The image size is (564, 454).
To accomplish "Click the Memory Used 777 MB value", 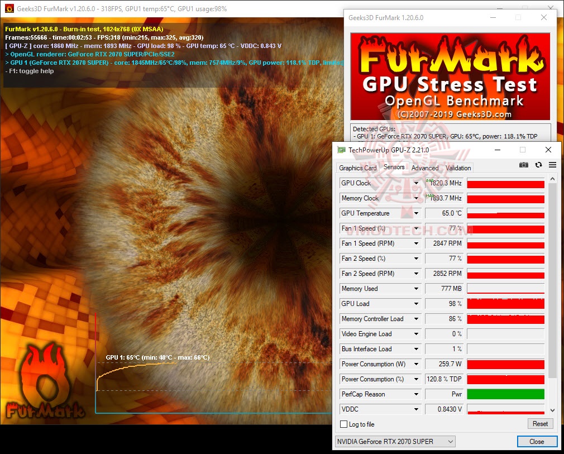I will [x=444, y=289].
